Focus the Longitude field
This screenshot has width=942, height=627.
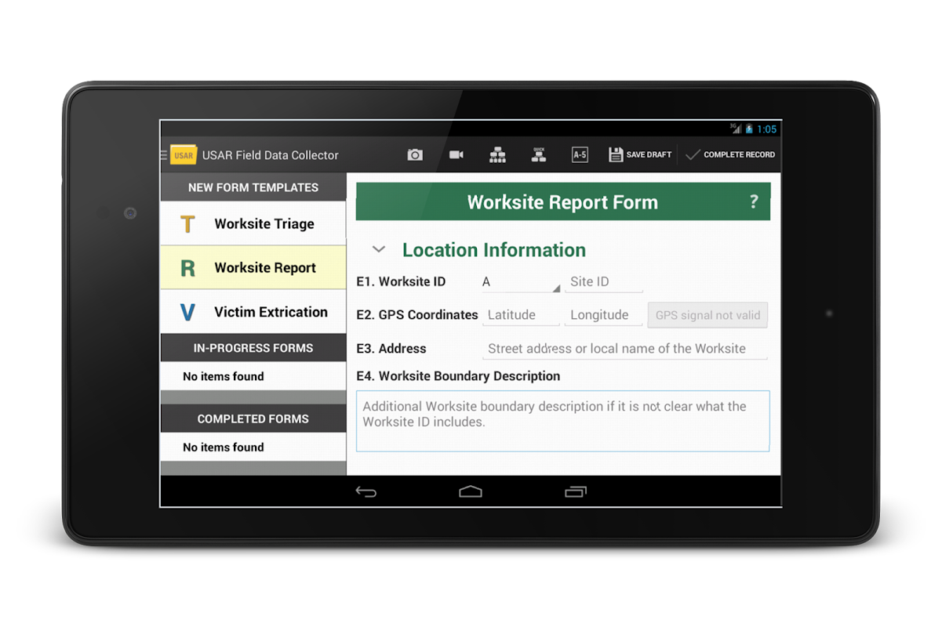[604, 315]
